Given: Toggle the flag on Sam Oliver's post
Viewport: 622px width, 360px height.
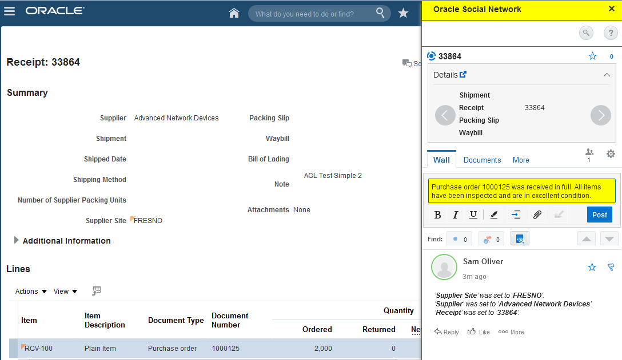Looking at the screenshot, I should coord(611,266).
